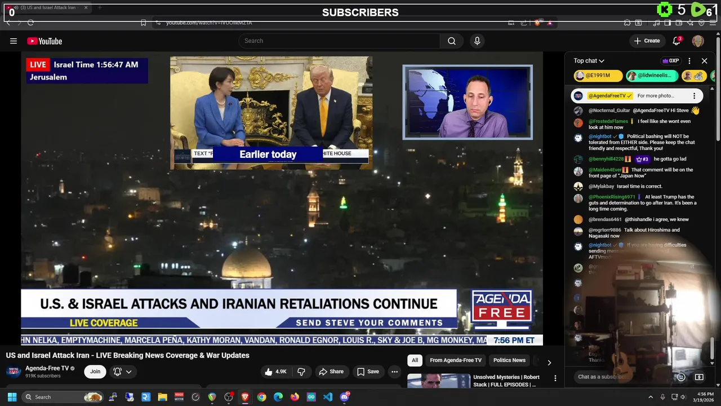721x406 pixels.
Task: Go to the YouTube home logo
Action: (44, 41)
